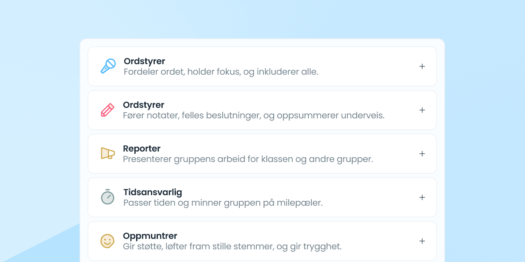The image size is (525, 262).
Task: Click the megaphone icon next to Reporter
Action: pos(108,153)
